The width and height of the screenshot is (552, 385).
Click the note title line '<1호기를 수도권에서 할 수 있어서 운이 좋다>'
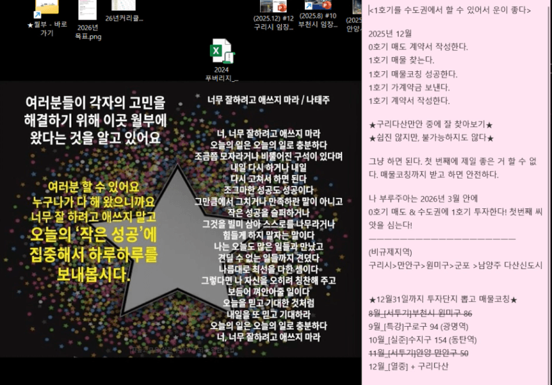pyautogui.click(x=450, y=10)
